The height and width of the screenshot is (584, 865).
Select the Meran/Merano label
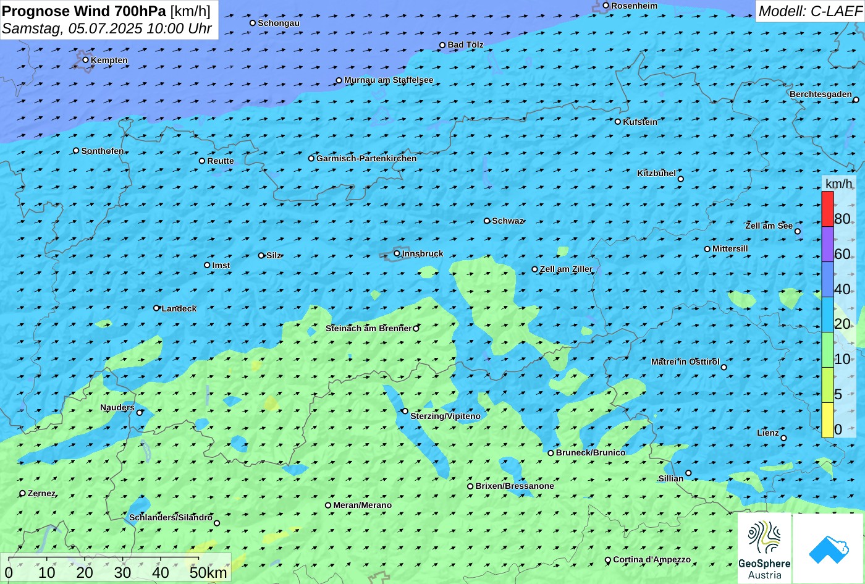pos(363,505)
